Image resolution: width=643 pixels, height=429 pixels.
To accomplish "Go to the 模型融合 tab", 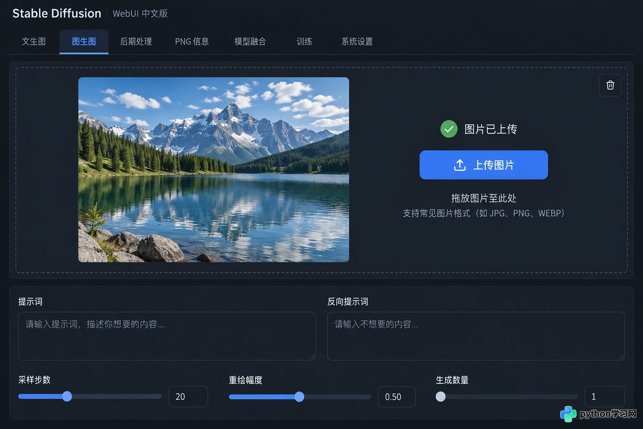I will 250,42.
